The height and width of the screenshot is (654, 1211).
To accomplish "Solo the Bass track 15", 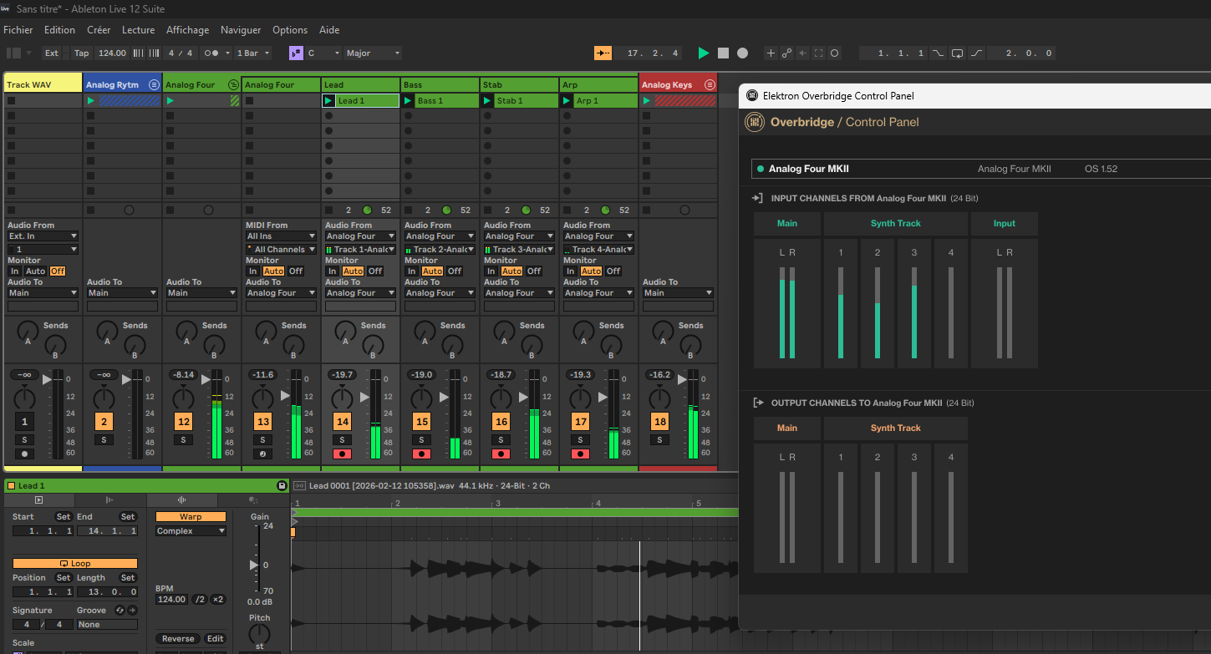I will [421, 439].
